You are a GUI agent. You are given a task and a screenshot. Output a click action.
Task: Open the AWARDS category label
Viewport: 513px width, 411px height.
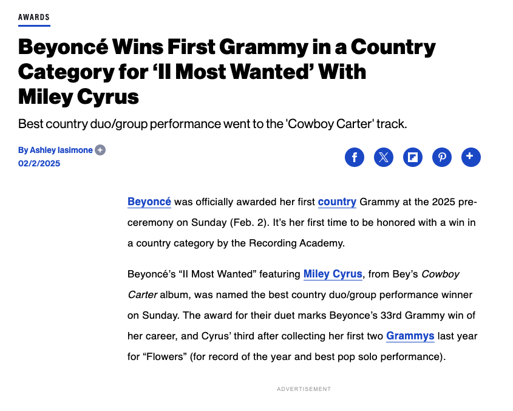pos(34,17)
